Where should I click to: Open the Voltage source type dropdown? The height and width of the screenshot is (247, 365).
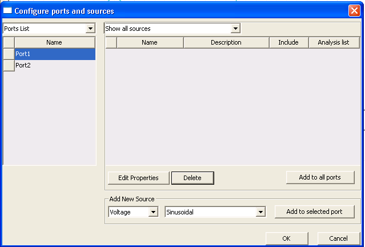click(153, 212)
